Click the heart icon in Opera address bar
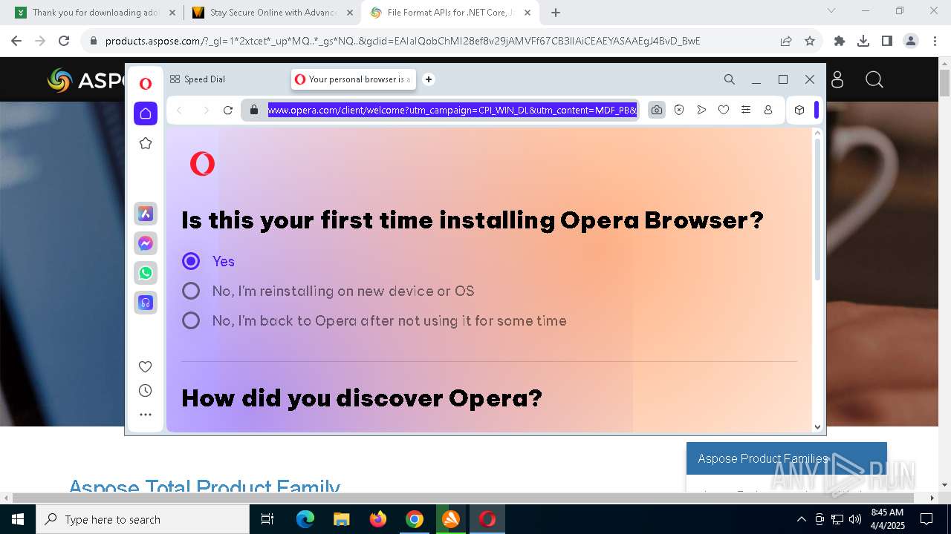The height and width of the screenshot is (534, 951). [724, 110]
